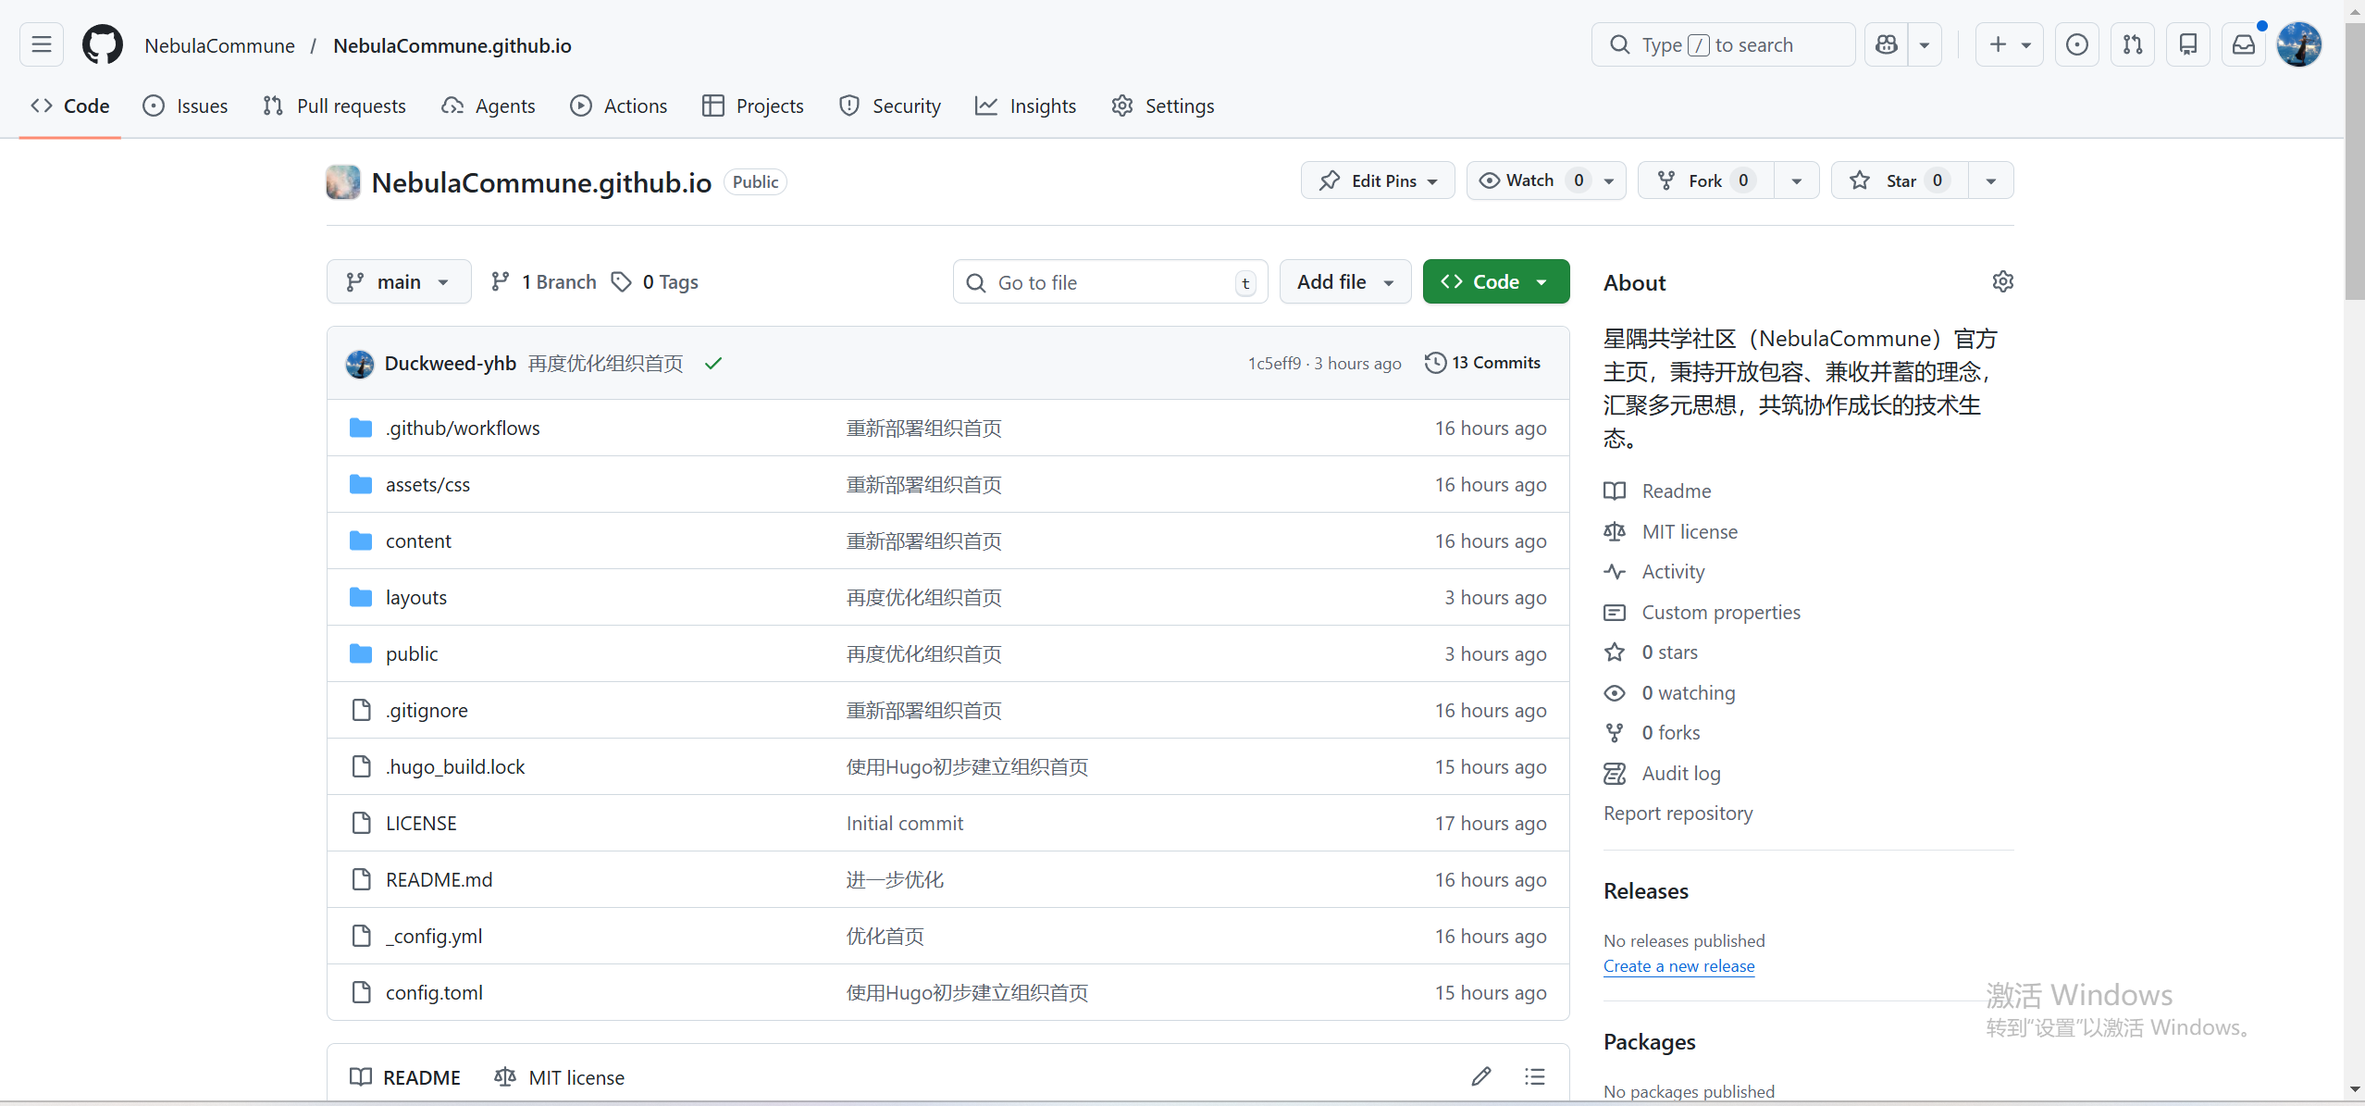The width and height of the screenshot is (2365, 1106).
Task: Open the README outline list icon
Action: (1535, 1076)
